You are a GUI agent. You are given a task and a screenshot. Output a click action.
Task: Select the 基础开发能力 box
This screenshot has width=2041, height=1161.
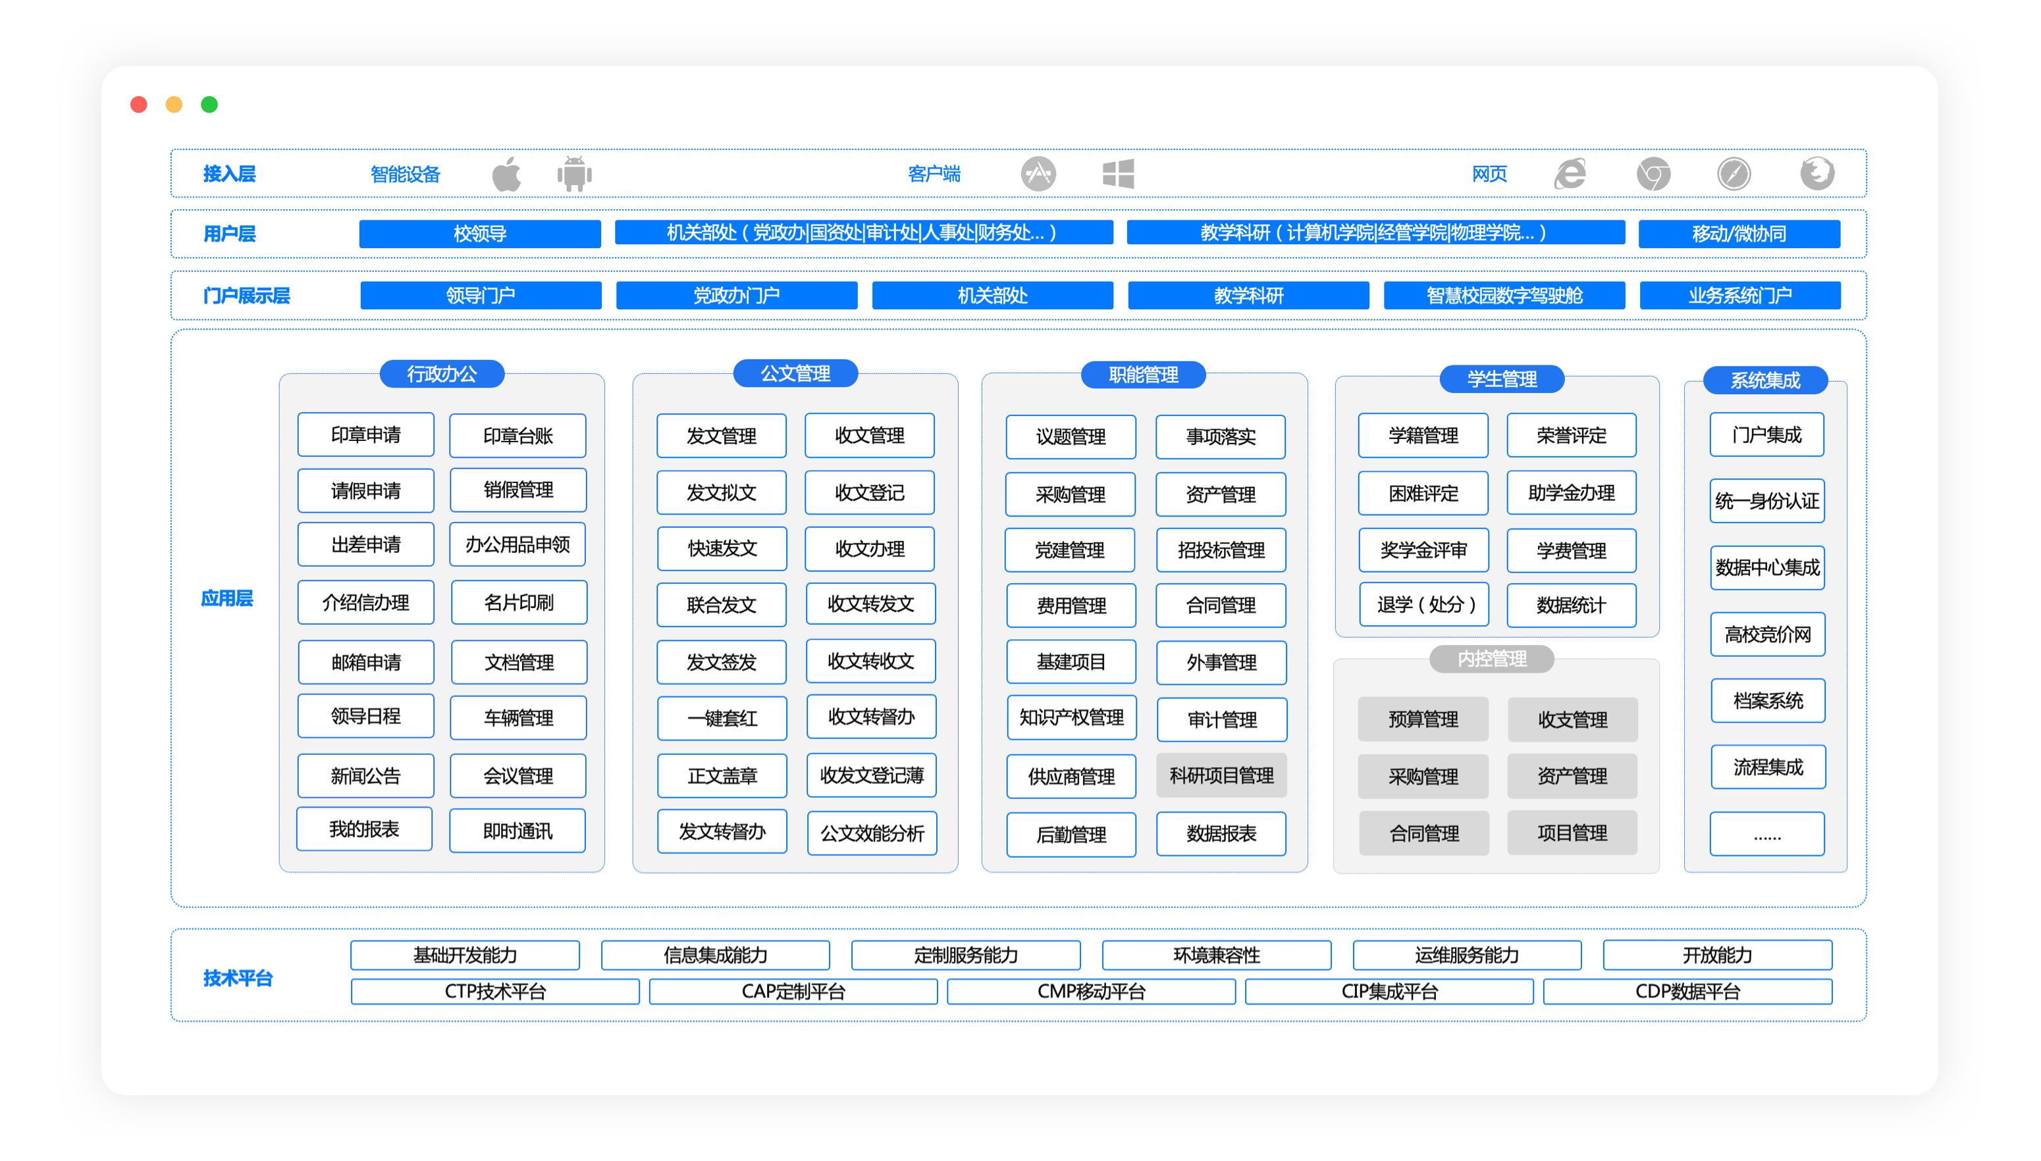[x=465, y=955]
